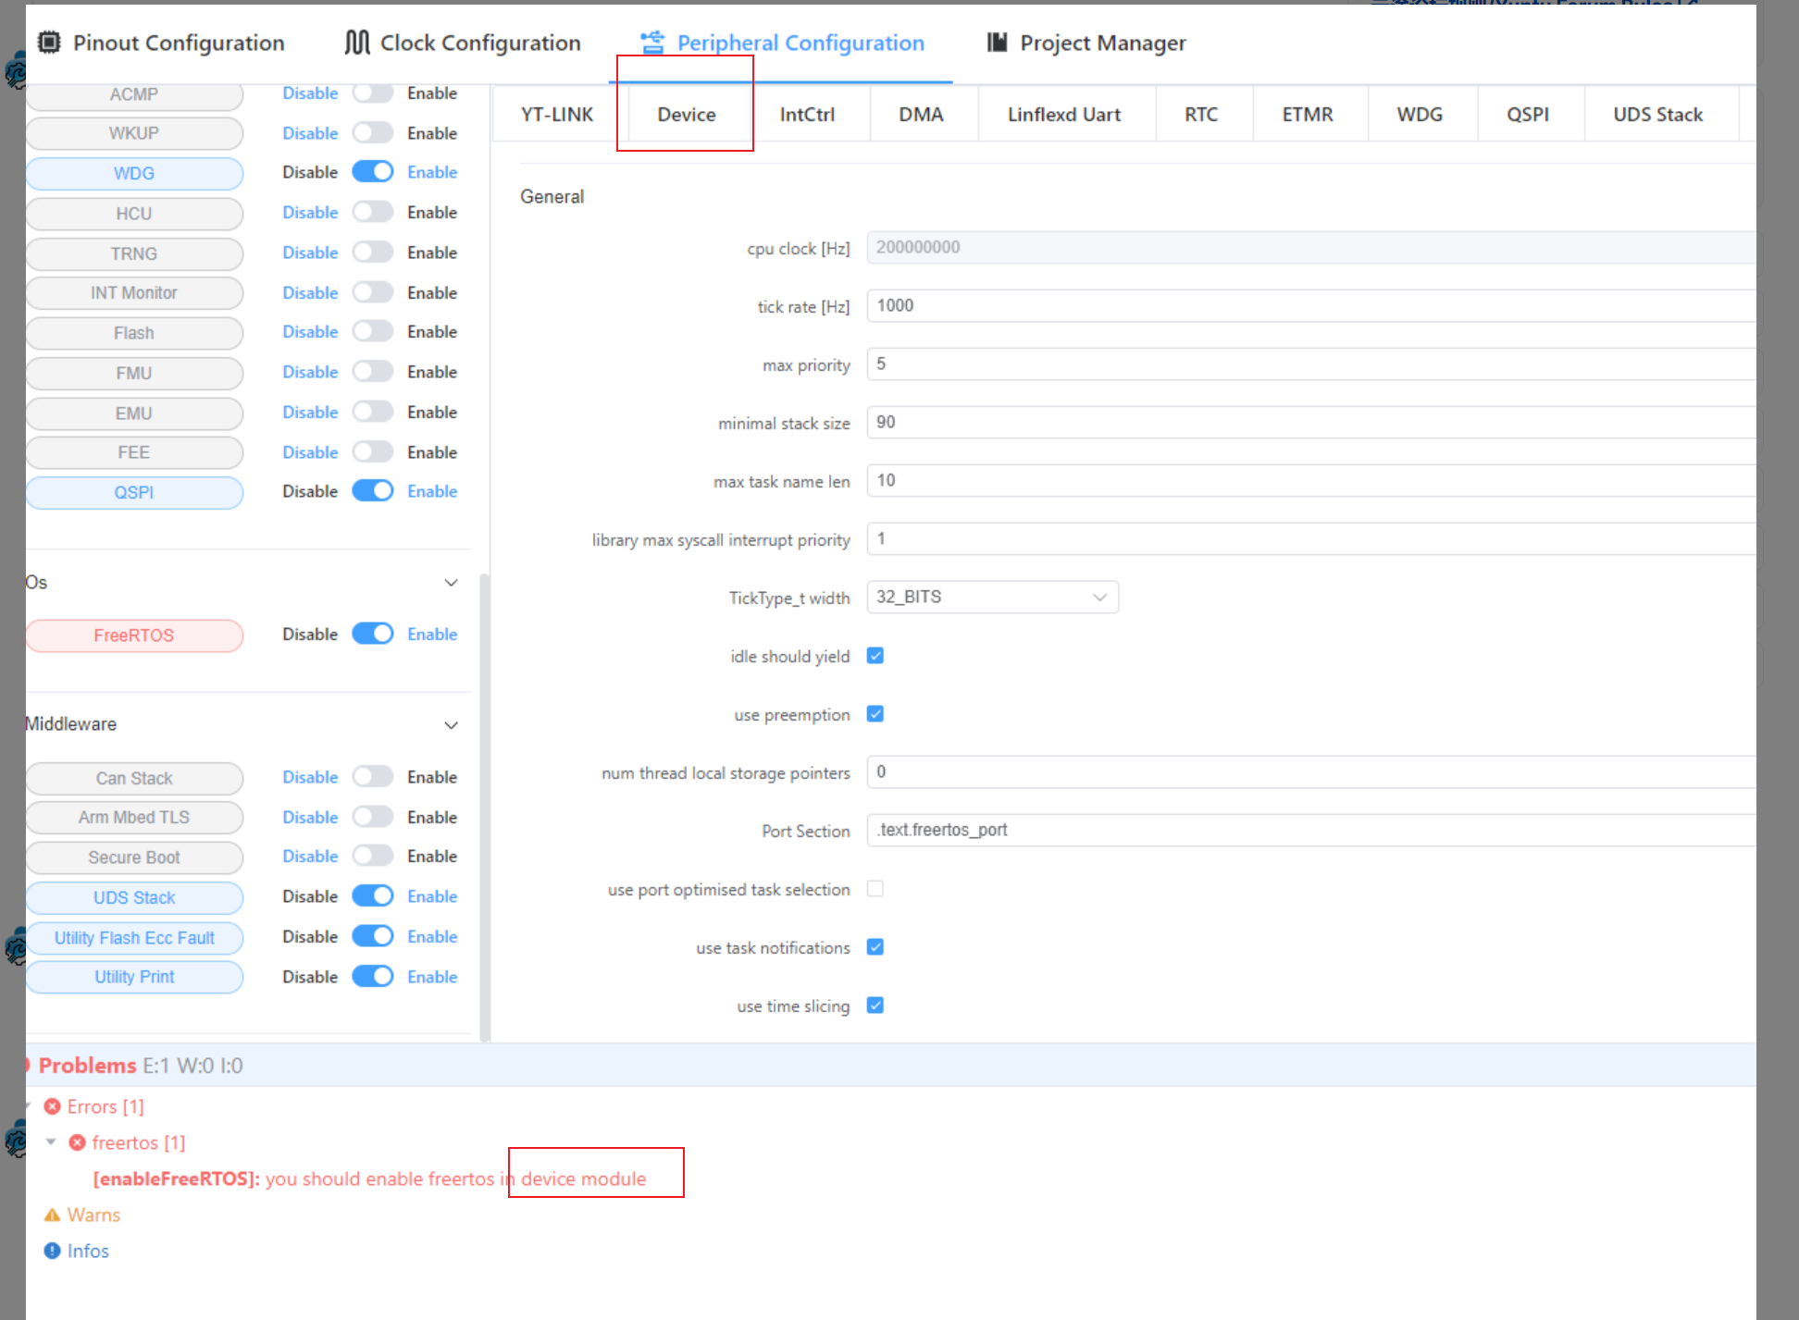The image size is (1799, 1320).
Task: Open the Linflexd Uart tab
Action: click(x=1063, y=115)
